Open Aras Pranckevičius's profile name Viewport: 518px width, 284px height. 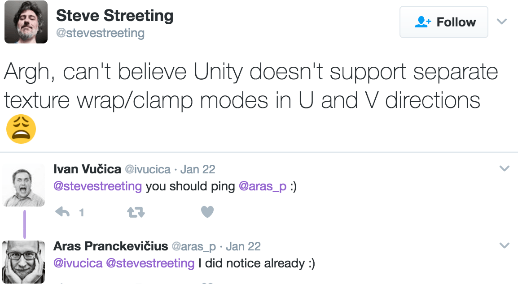(x=111, y=246)
